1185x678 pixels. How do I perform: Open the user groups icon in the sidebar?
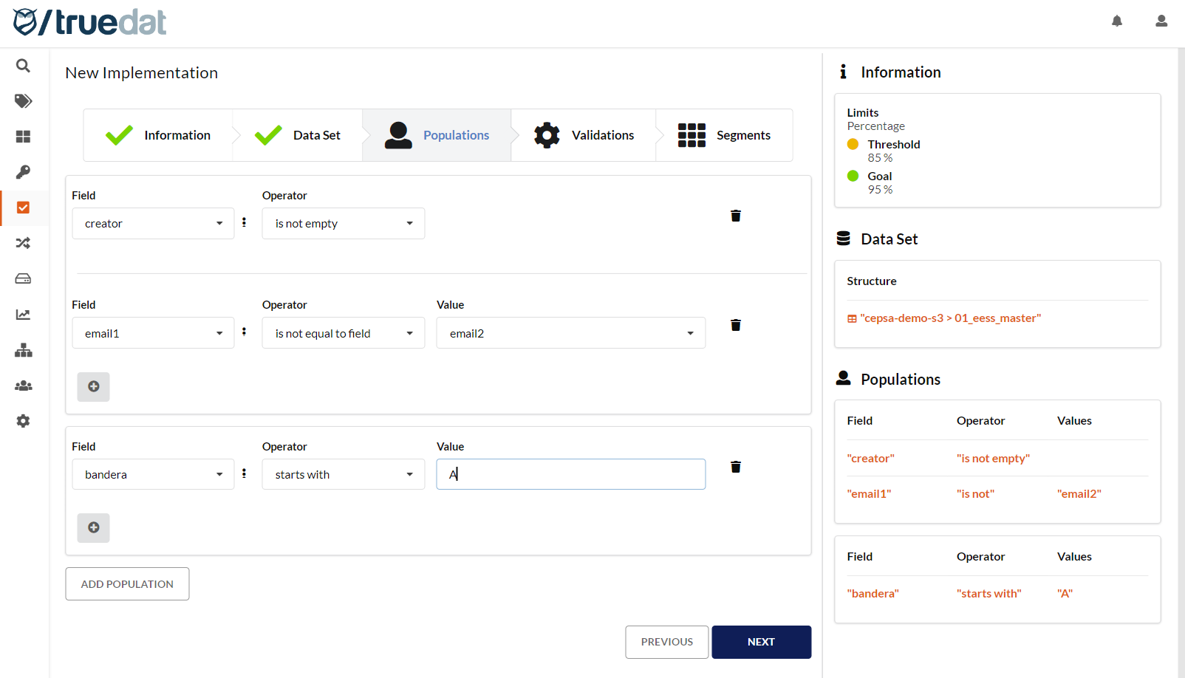[23, 385]
